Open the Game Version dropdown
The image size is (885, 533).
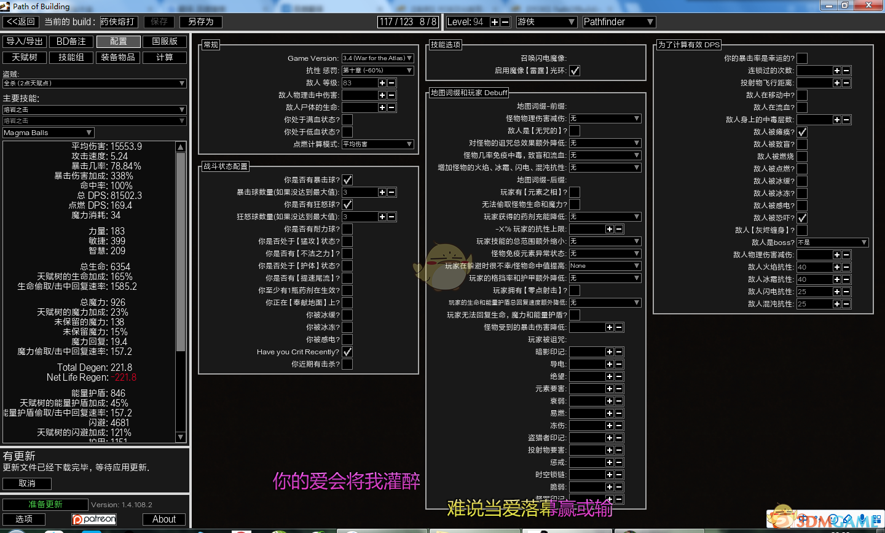pyautogui.click(x=377, y=58)
